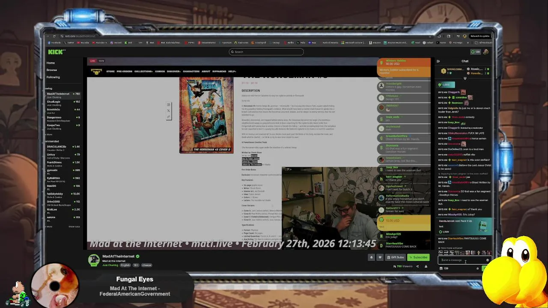Open the Facebook bookmark
The image size is (548, 308).
coord(55,43)
